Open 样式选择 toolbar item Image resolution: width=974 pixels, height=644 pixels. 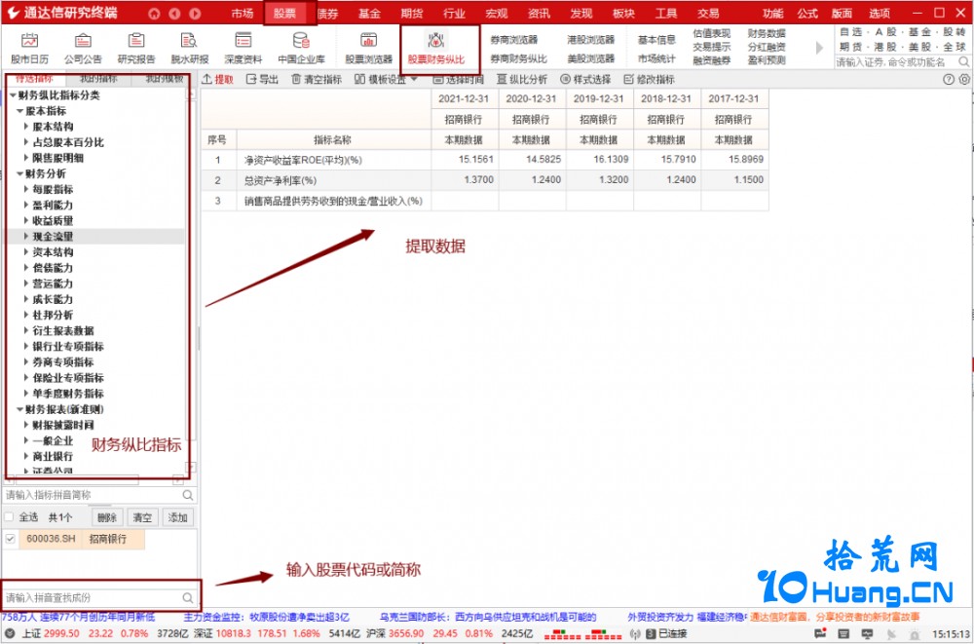click(585, 80)
